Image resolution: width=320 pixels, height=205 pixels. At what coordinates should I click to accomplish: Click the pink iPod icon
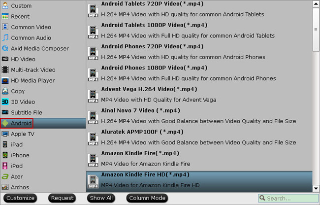click(x=5, y=166)
